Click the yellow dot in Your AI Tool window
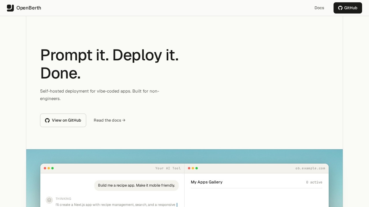Viewport: 369px width, 207px height. 49,168
